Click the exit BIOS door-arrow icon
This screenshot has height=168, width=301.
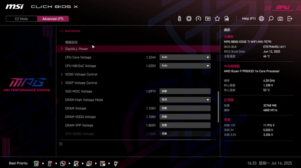pyautogui.click(x=290, y=19)
